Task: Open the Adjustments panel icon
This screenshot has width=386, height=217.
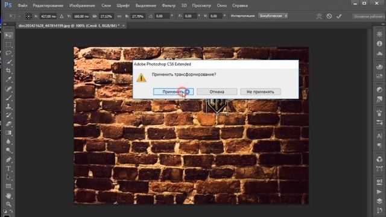Action: coord(379,90)
